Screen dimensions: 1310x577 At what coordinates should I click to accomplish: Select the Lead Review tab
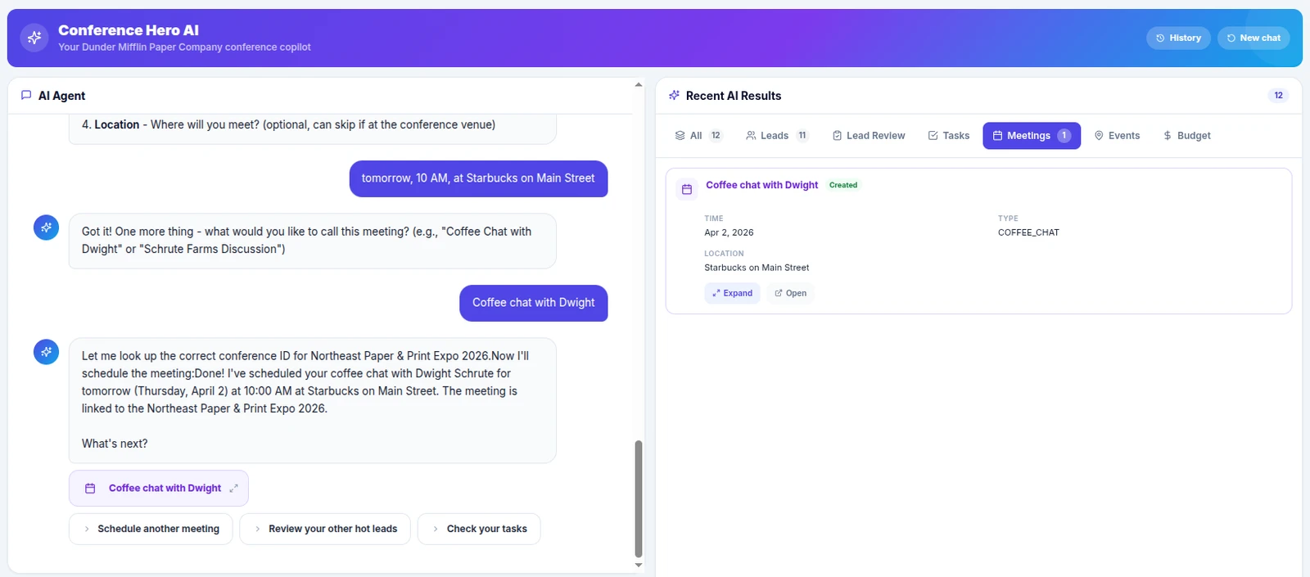pos(869,136)
